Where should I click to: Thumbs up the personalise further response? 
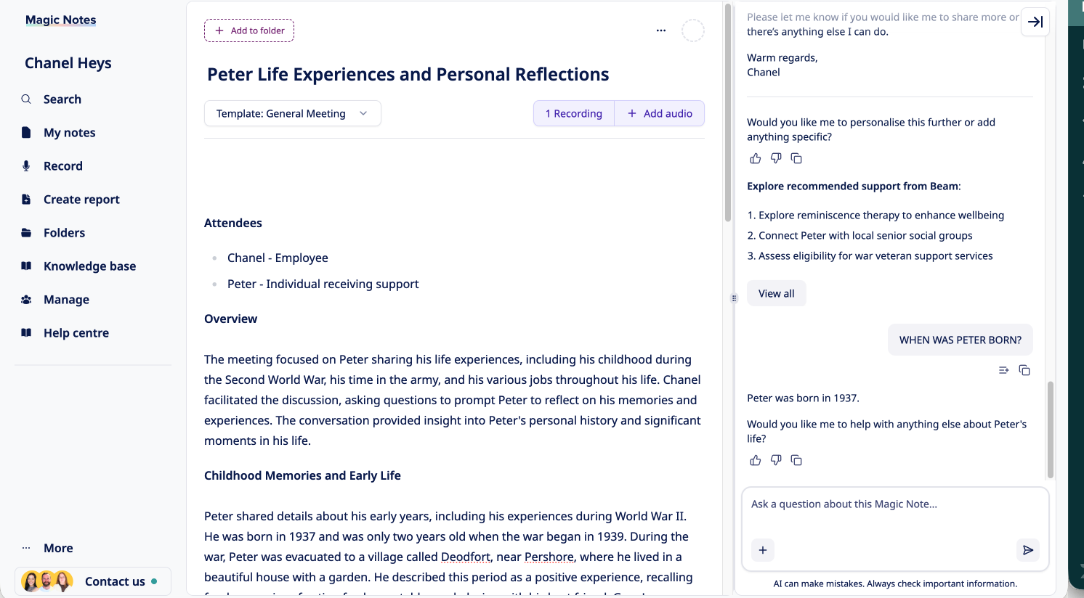pyautogui.click(x=756, y=158)
